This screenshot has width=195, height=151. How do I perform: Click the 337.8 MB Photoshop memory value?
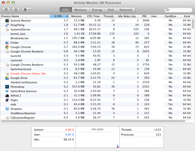coord(78,87)
